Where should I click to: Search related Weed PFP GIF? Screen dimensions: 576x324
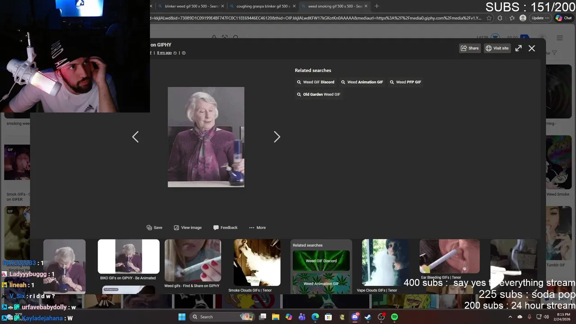(x=405, y=82)
